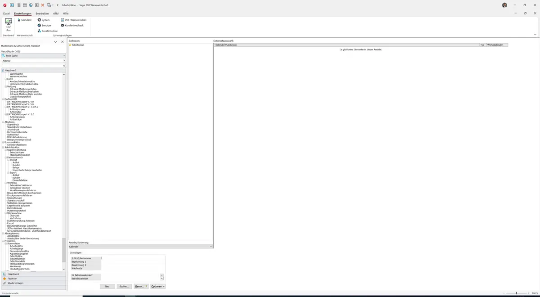Open the xRM tab
Image resolution: width=540 pixels, height=297 pixels.
(56, 13)
